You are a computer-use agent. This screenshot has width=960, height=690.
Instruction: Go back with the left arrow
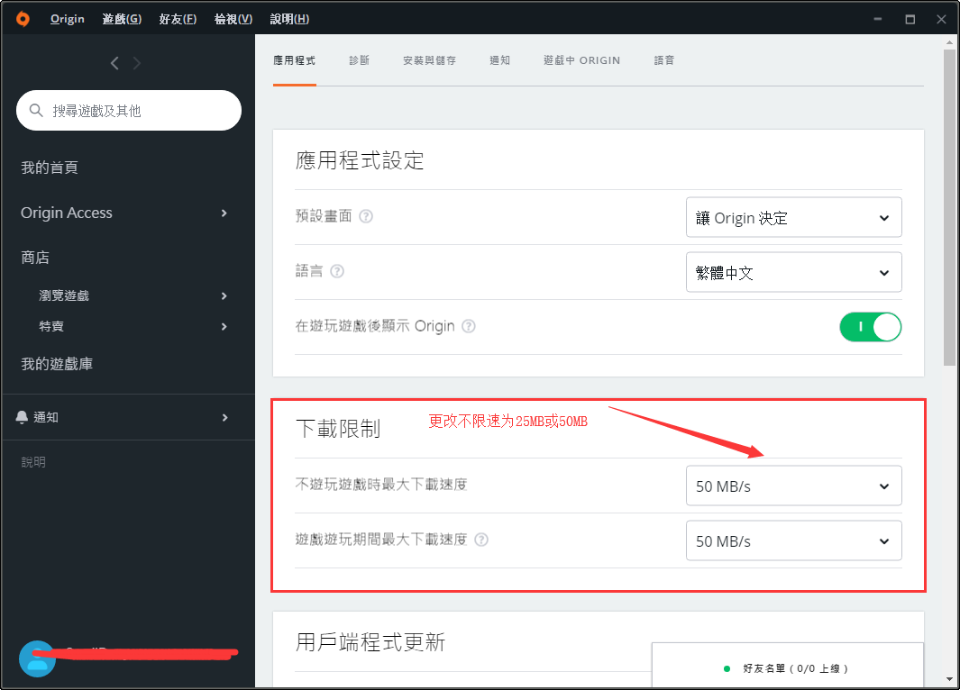pos(114,63)
